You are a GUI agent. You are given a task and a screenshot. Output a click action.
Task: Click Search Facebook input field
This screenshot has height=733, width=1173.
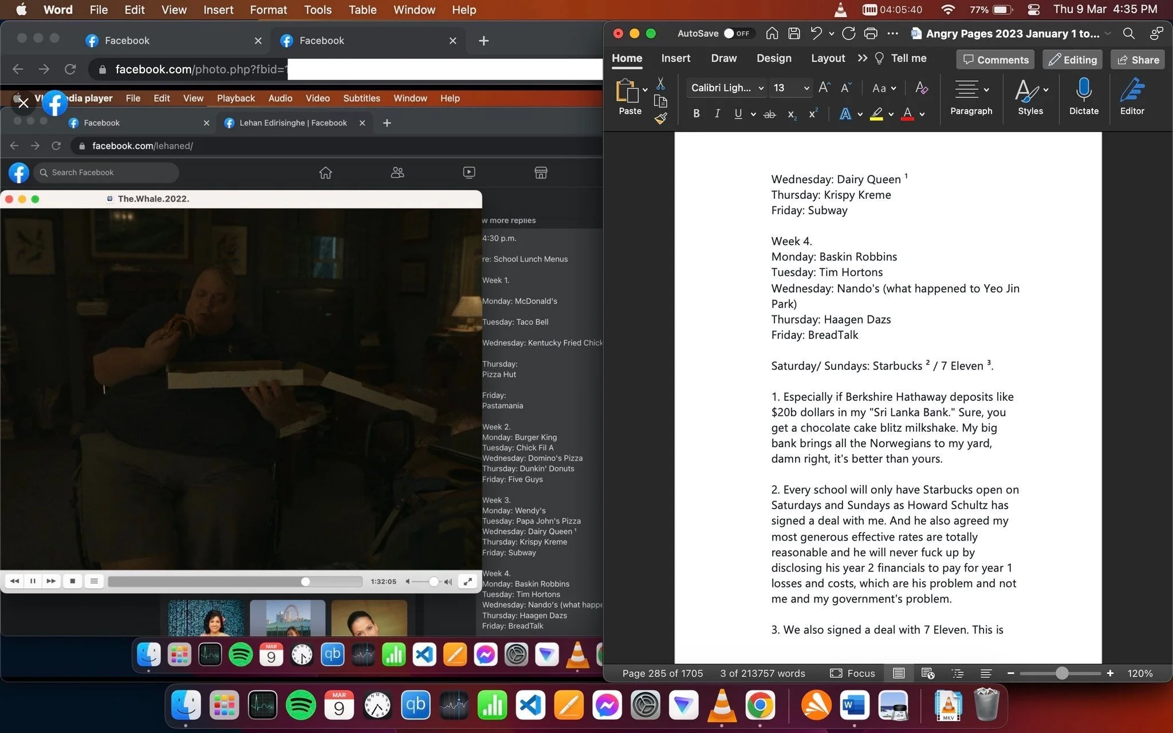click(107, 172)
